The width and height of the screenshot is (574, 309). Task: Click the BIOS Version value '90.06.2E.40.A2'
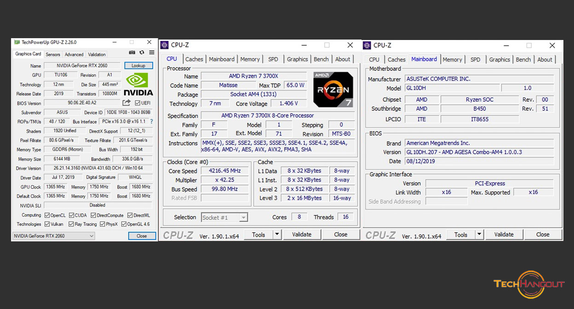point(82,103)
